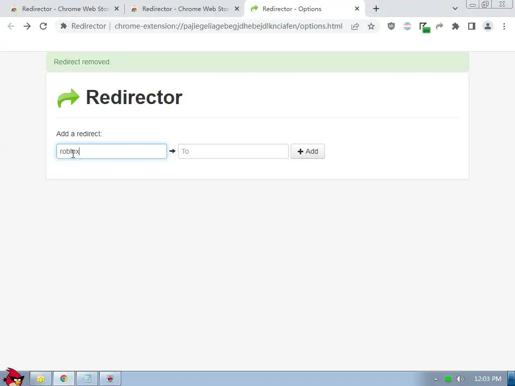This screenshot has width=515, height=386.
Task: Click the extension puzzle icon in address bar
Action: coord(64,26)
